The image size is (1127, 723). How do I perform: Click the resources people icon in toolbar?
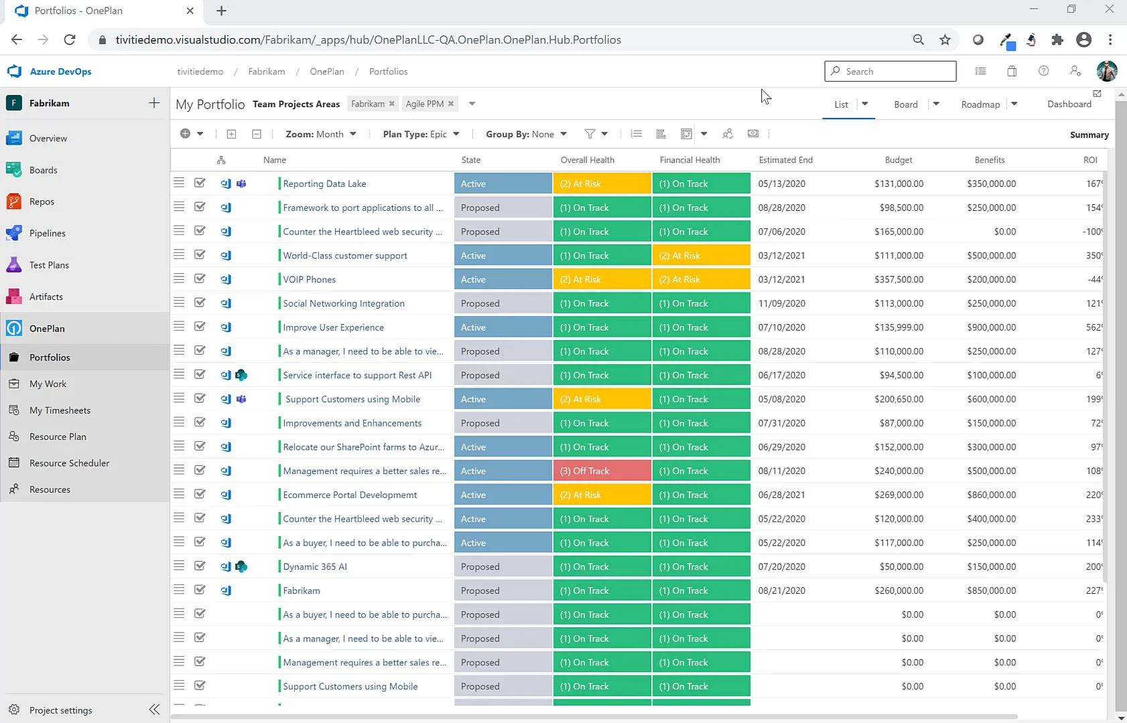click(x=728, y=134)
